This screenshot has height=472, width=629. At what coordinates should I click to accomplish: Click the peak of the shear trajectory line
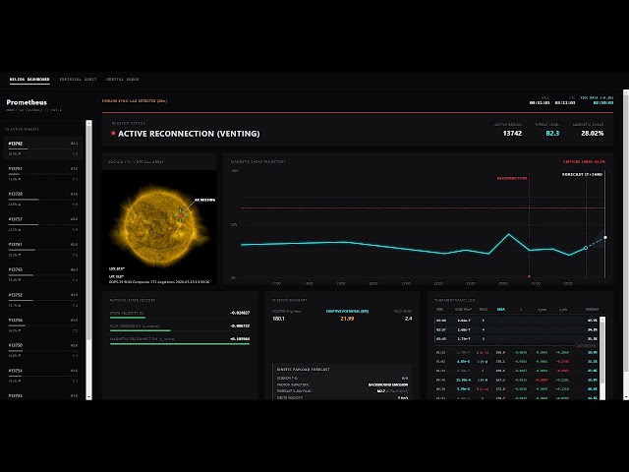pyautogui.click(x=509, y=234)
